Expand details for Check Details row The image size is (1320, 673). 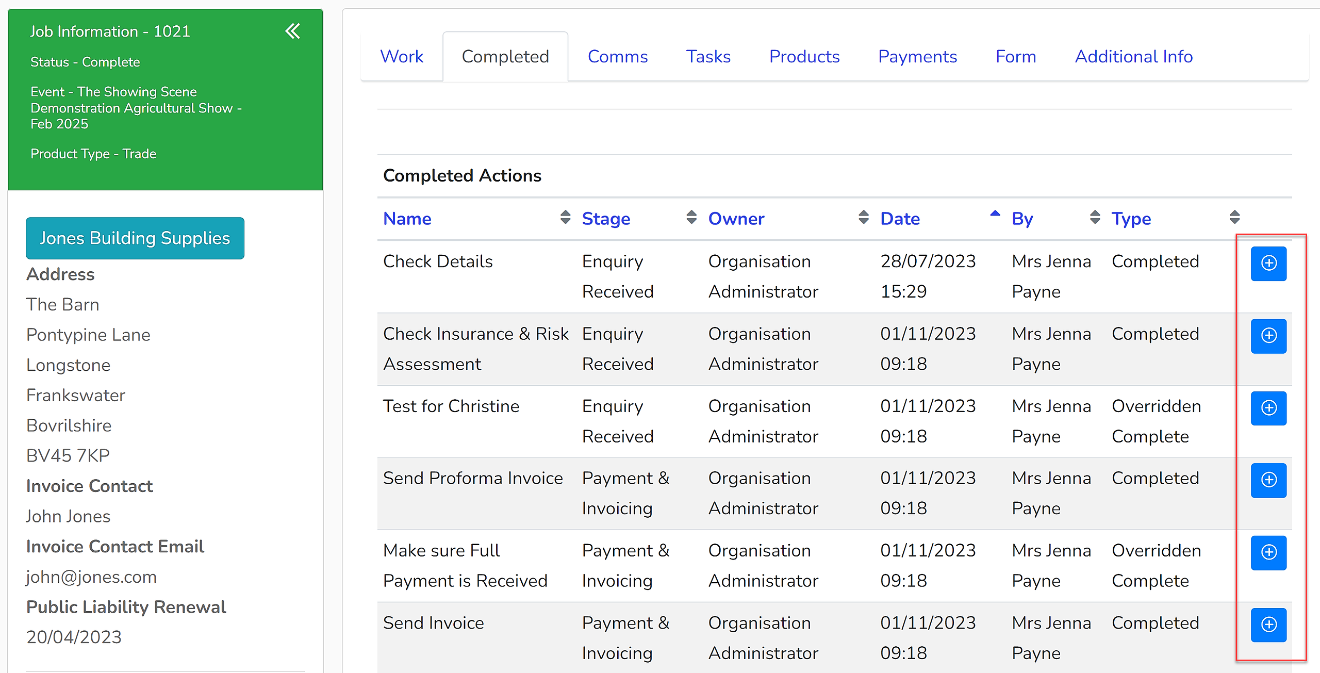(x=1268, y=264)
